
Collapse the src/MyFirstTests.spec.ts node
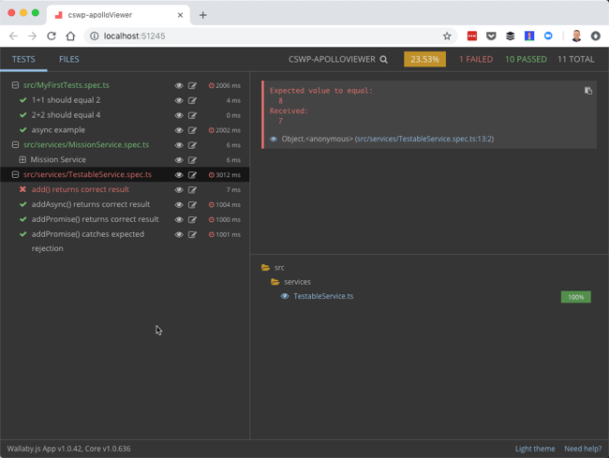[15, 85]
